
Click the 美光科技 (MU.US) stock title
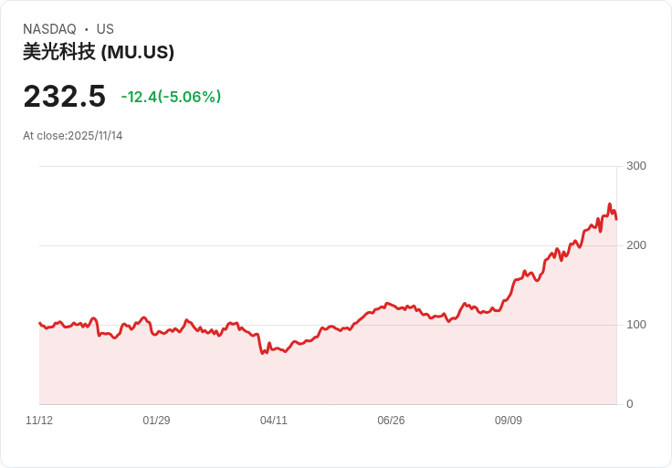98,52
